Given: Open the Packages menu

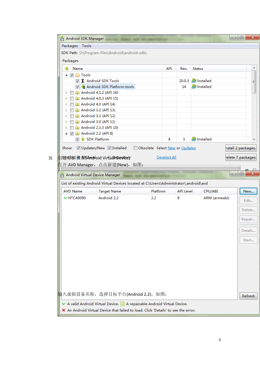Looking at the screenshot, I should 70,46.
